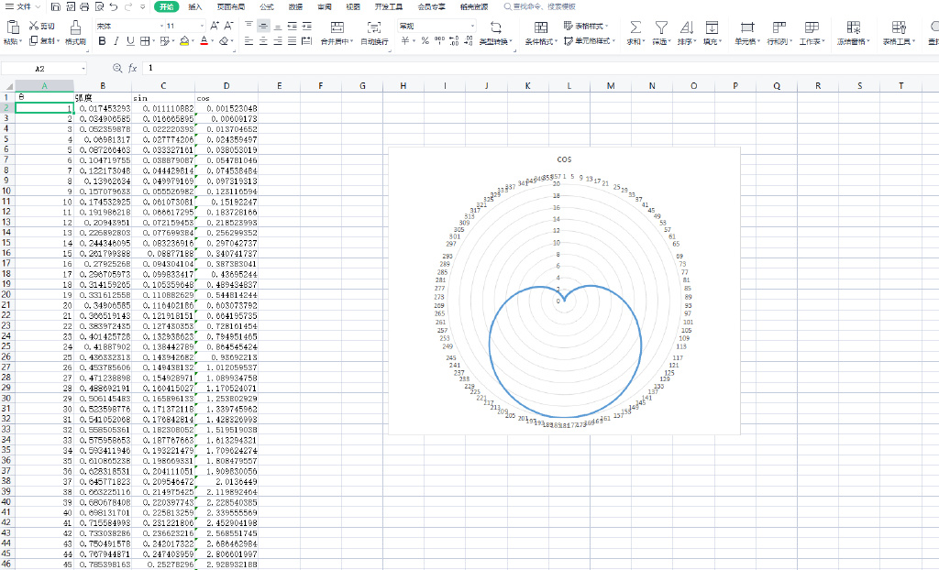Click the Fill 填充 icon

point(712,27)
